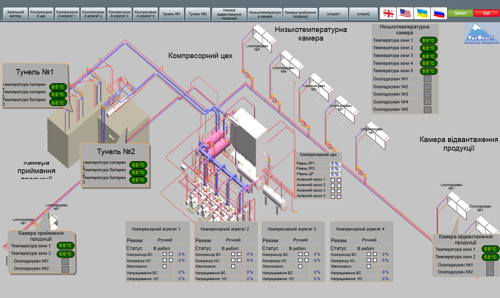Select the 3D cooler unit Охолоджувач №5 in diagram
This screenshot has height=298, width=500.
tap(263, 35)
